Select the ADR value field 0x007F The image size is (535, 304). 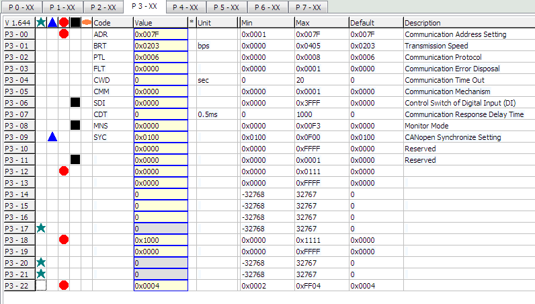[161, 34]
